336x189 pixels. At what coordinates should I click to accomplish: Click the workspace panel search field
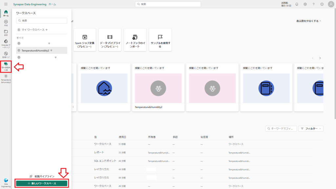(42, 20)
